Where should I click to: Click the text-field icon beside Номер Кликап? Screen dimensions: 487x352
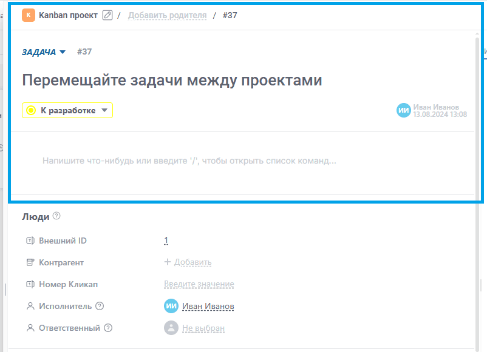pos(30,284)
